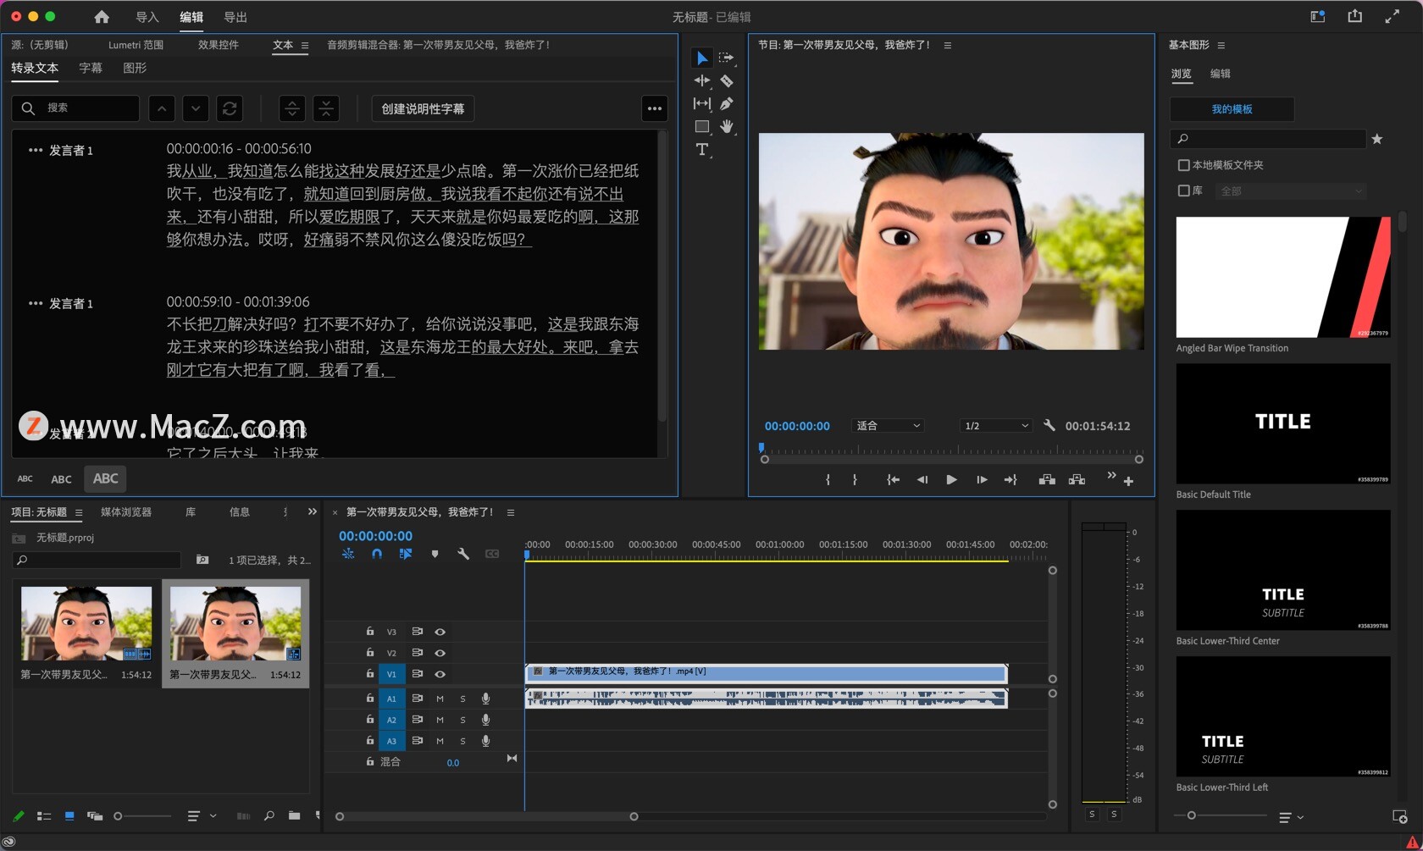This screenshot has height=851, width=1423.
Task: Click the program monitor wrench settings icon
Action: pyautogui.click(x=1049, y=425)
